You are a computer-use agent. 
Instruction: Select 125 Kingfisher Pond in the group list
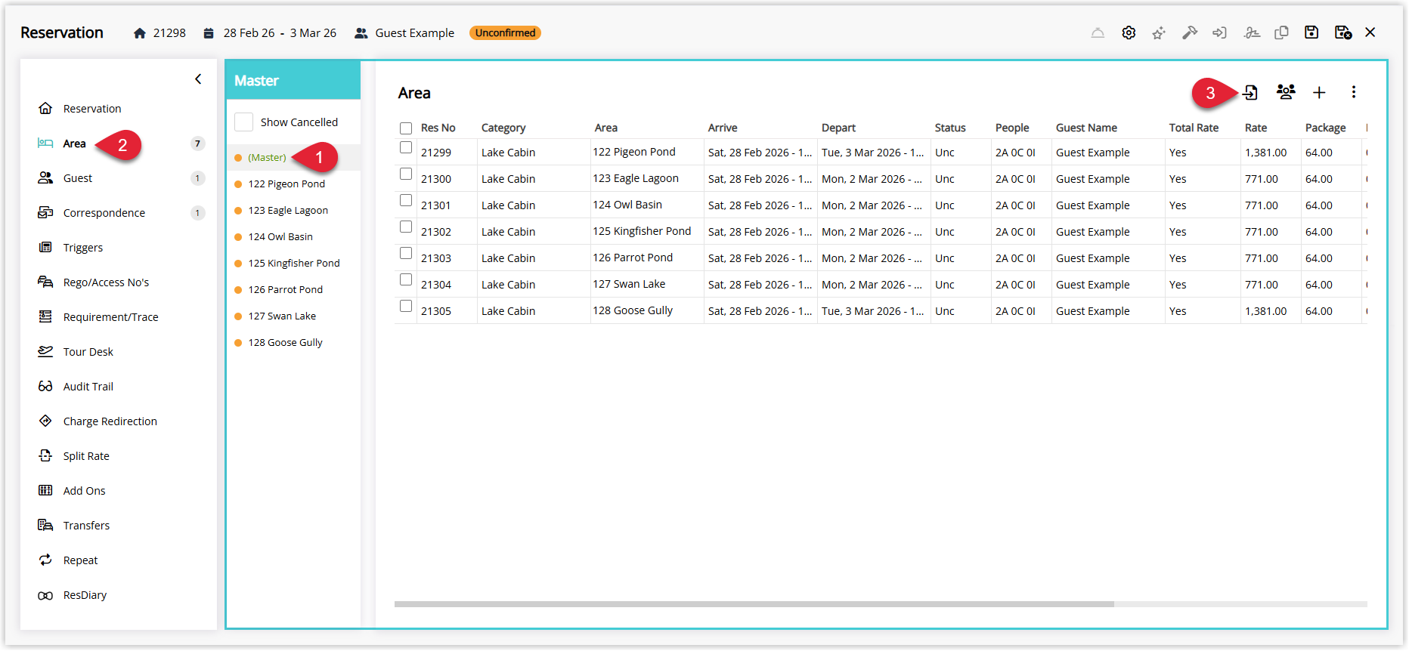293,263
